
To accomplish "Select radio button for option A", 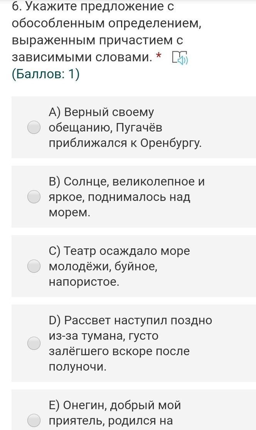I will pyautogui.click(x=34, y=128).
